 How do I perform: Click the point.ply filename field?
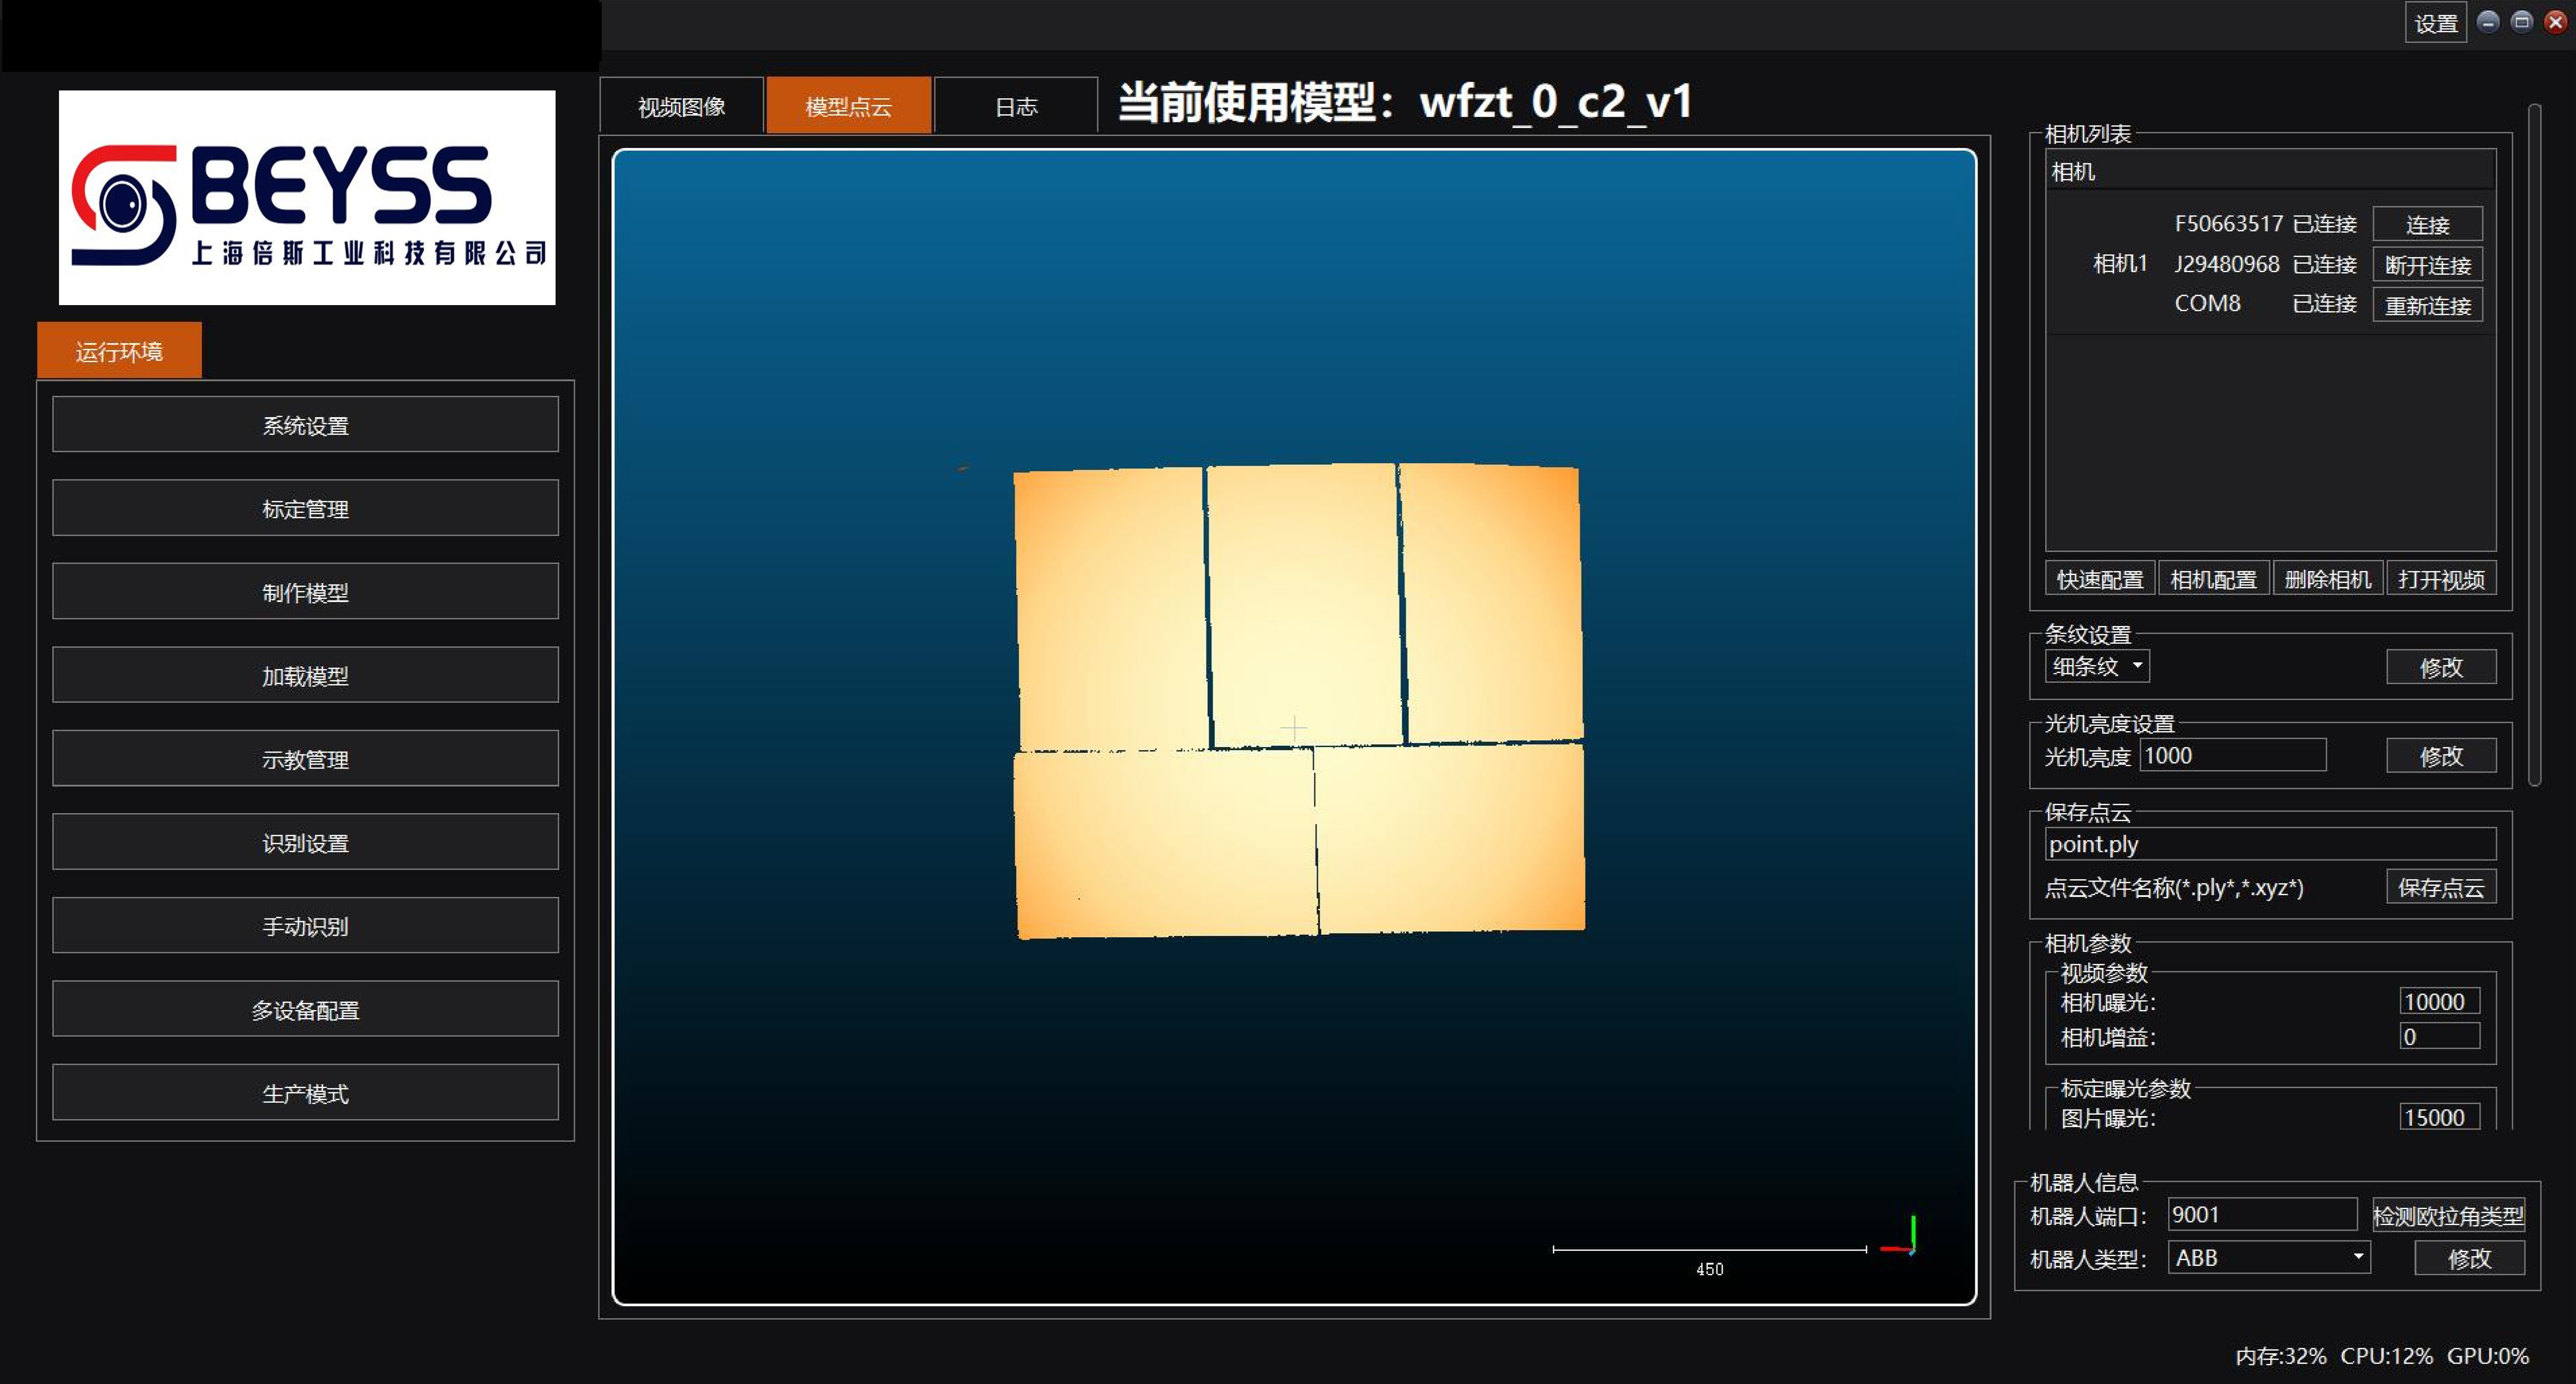[2270, 844]
